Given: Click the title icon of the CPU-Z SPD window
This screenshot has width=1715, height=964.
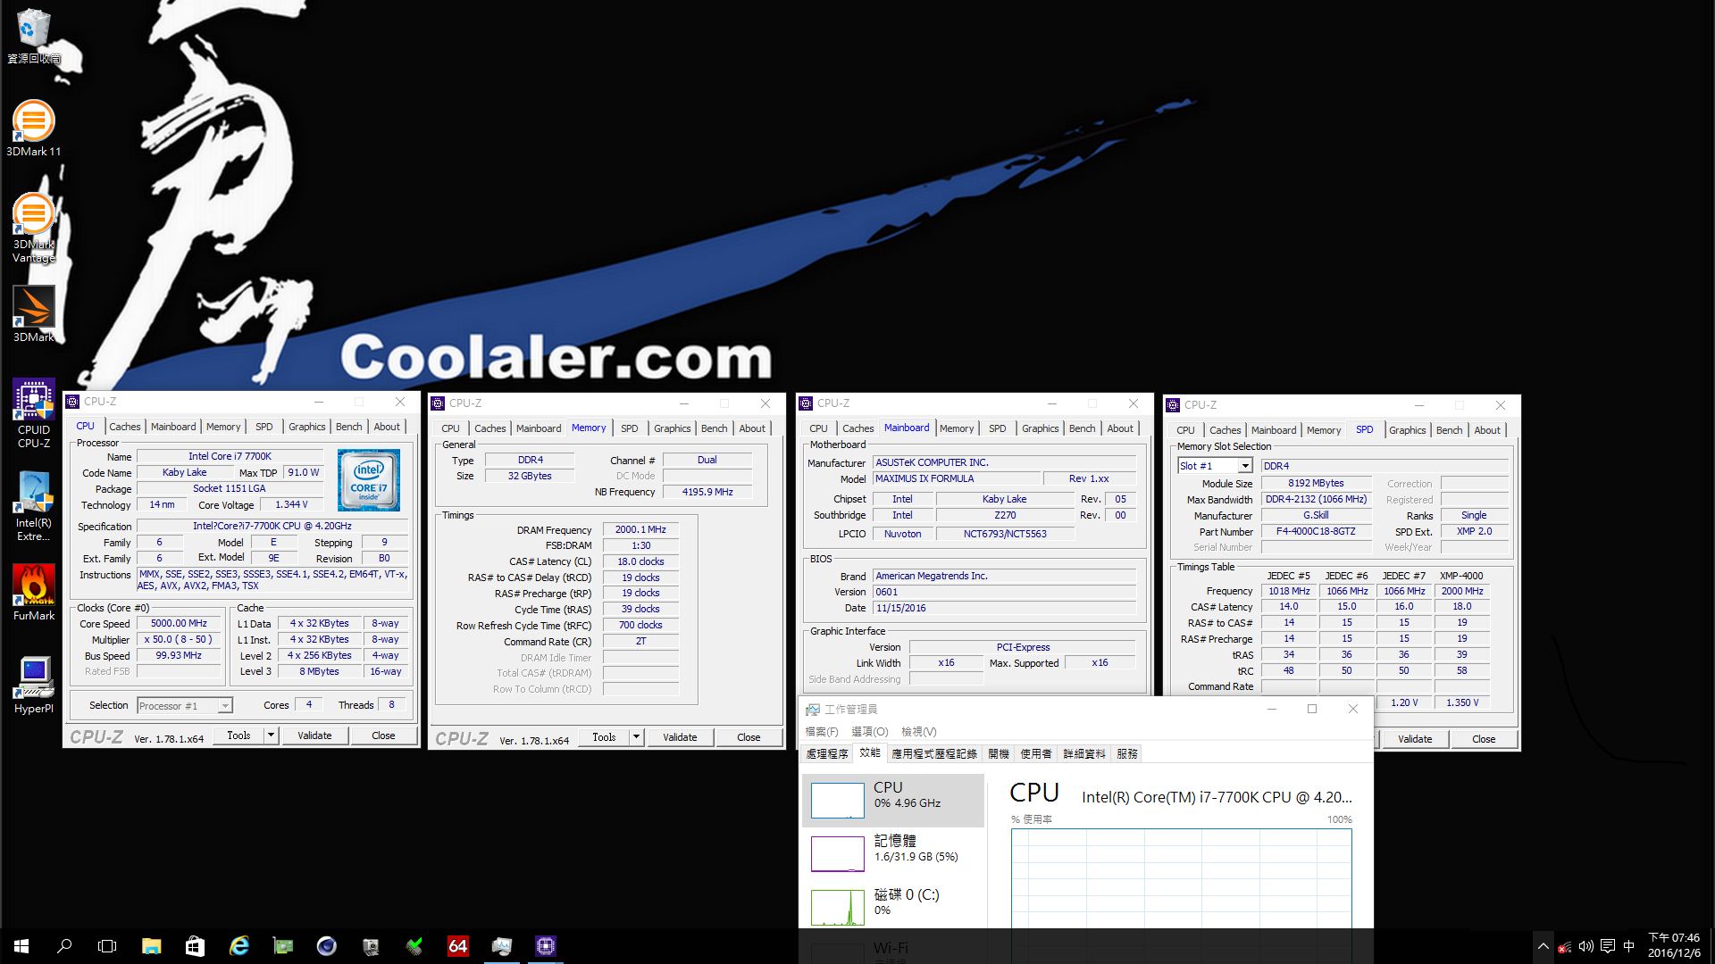Looking at the screenshot, I should (x=1173, y=405).
